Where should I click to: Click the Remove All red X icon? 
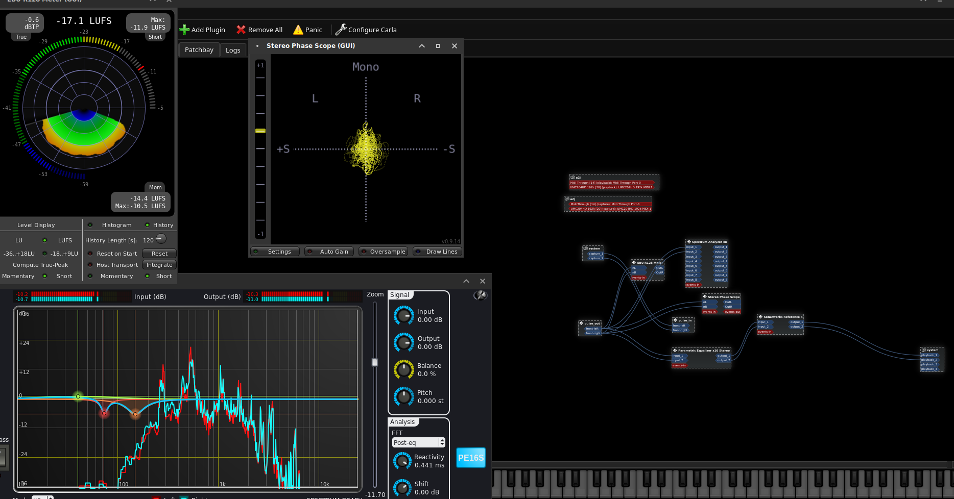(x=241, y=30)
